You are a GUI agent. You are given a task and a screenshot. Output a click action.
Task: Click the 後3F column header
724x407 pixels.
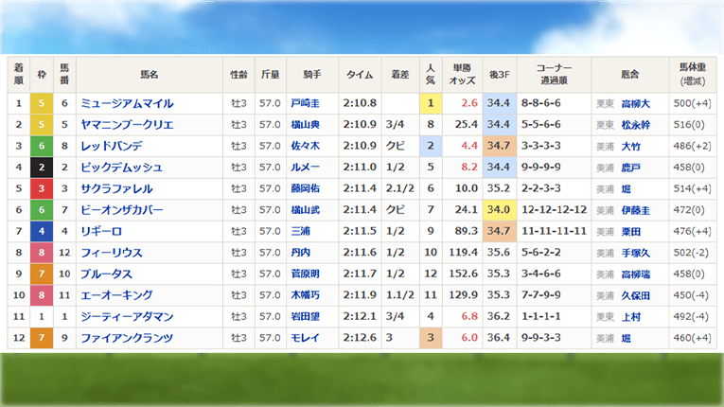tap(500, 75)
